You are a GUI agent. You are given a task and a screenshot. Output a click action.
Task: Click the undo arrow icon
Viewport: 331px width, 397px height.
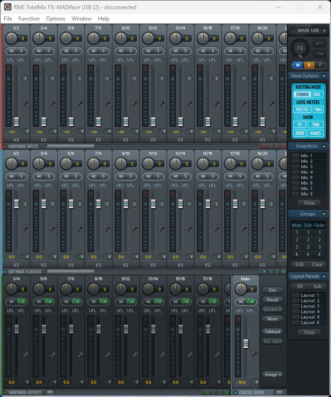[318, 44]
